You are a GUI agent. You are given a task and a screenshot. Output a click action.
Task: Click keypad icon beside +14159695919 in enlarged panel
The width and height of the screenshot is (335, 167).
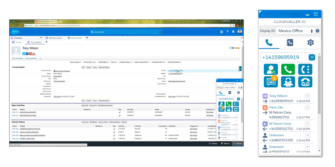tap(312, 57)
